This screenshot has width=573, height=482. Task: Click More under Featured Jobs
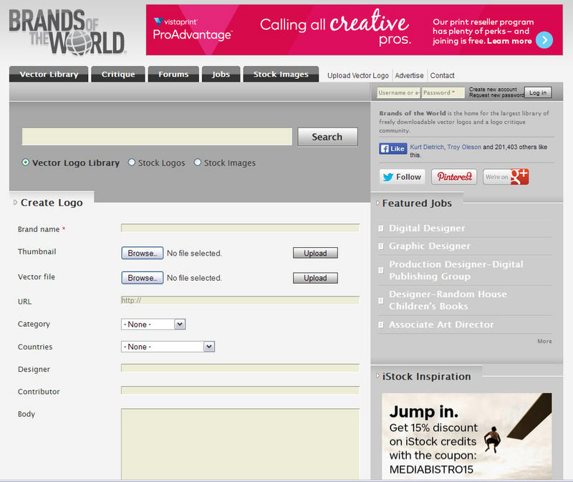click(x=544, y=342)
